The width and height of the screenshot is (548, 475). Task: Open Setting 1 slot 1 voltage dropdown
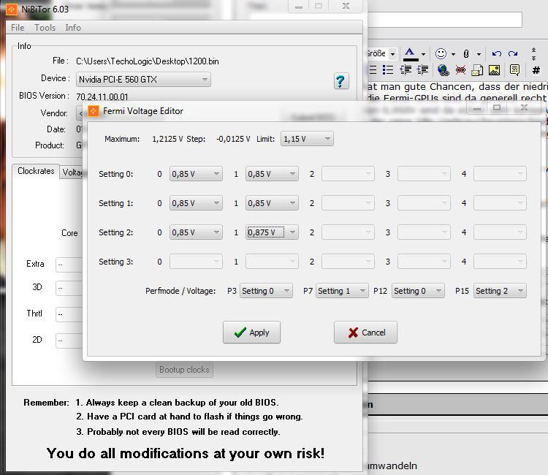click(272, 203)
